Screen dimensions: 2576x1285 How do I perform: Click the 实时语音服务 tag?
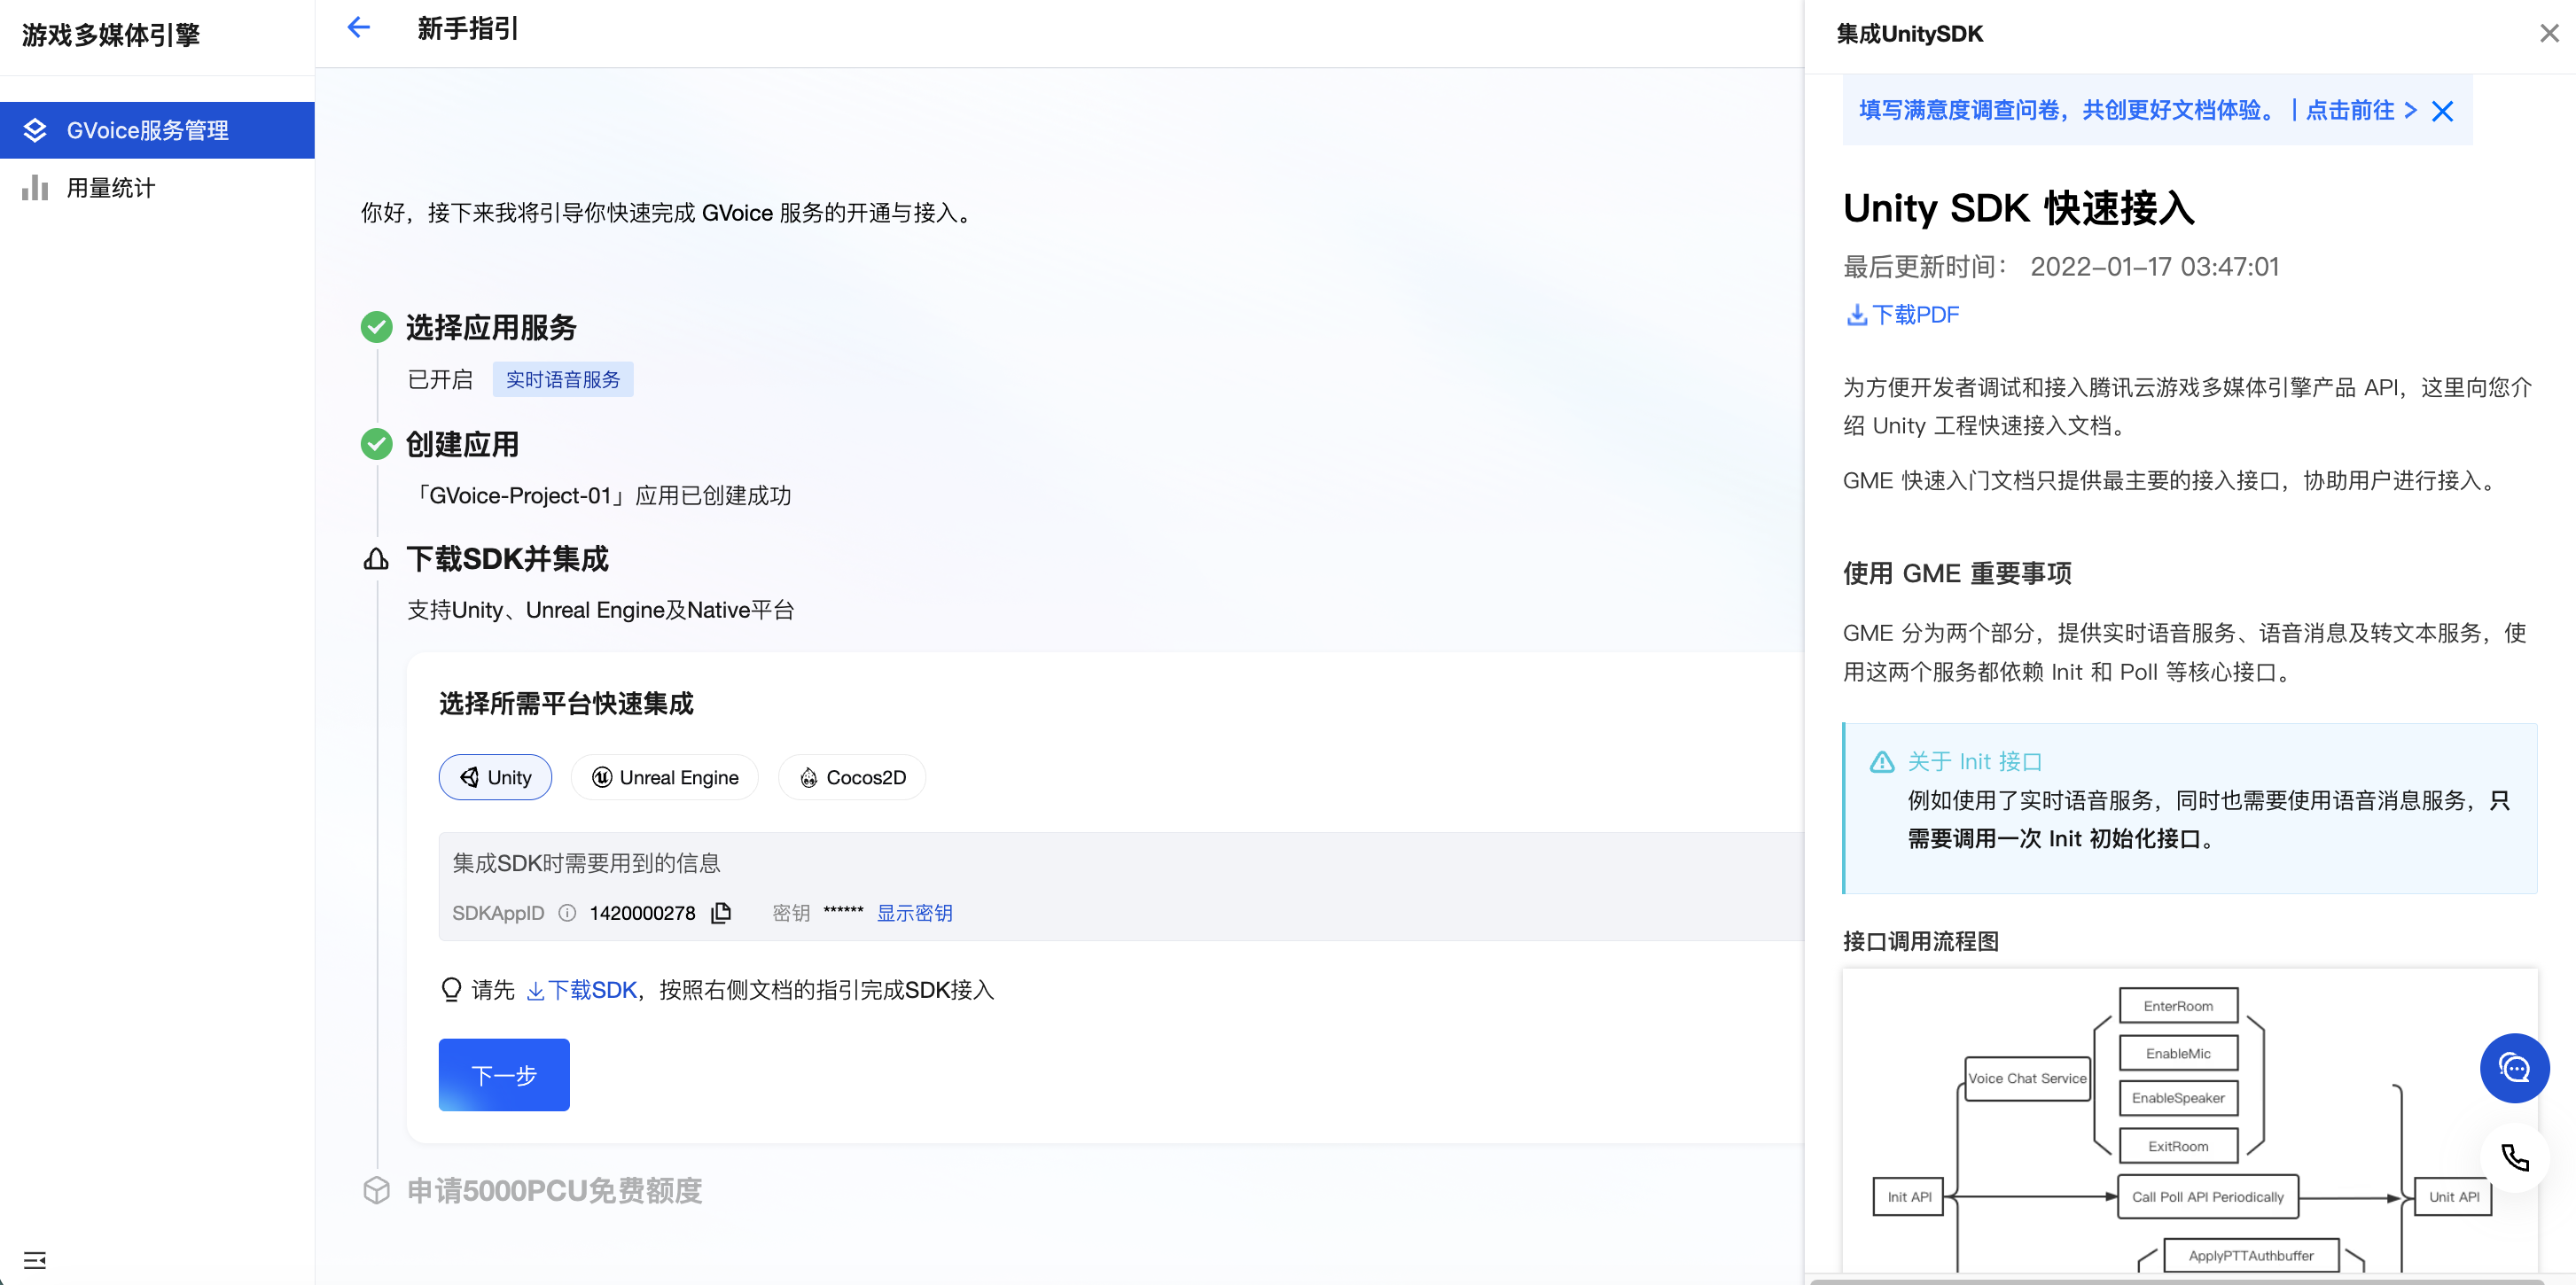point(563,380)
